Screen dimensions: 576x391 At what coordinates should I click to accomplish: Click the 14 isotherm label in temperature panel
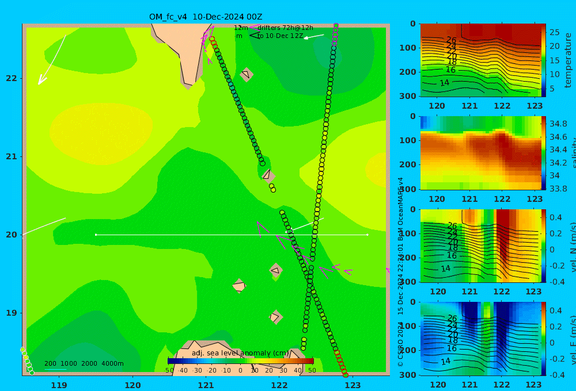pyautogui.click(x=445, y=83)
